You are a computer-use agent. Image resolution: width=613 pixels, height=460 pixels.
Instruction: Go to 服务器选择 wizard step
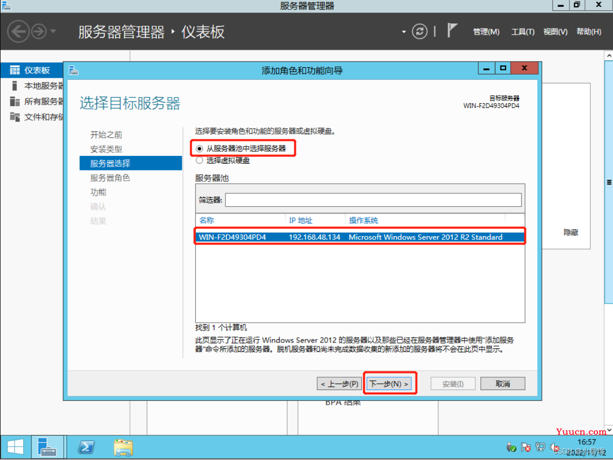131,163
